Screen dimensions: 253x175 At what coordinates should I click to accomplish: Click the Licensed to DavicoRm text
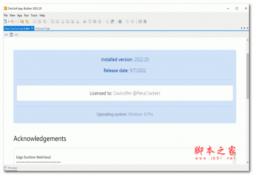tap(125, 93)
